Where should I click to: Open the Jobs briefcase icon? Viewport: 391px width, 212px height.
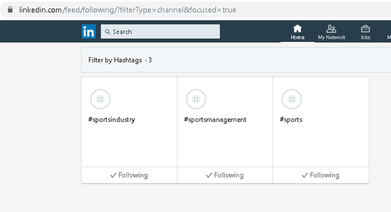(x=365, y=29)
